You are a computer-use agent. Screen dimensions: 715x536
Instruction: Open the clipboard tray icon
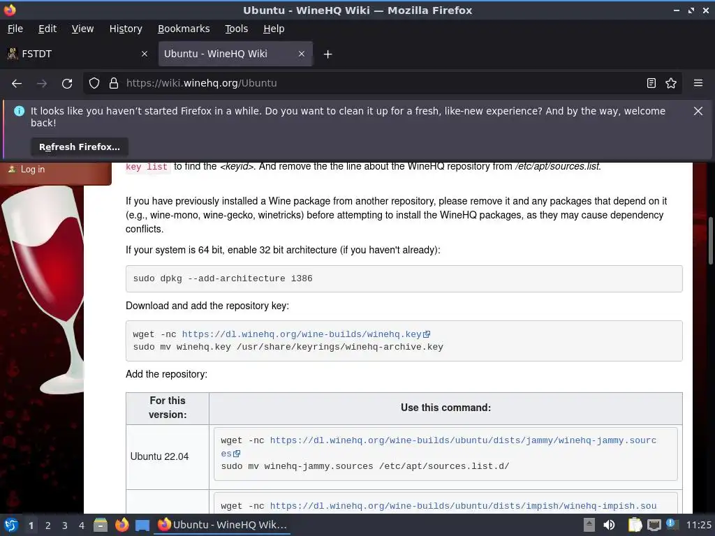click(x=635, y=525)
